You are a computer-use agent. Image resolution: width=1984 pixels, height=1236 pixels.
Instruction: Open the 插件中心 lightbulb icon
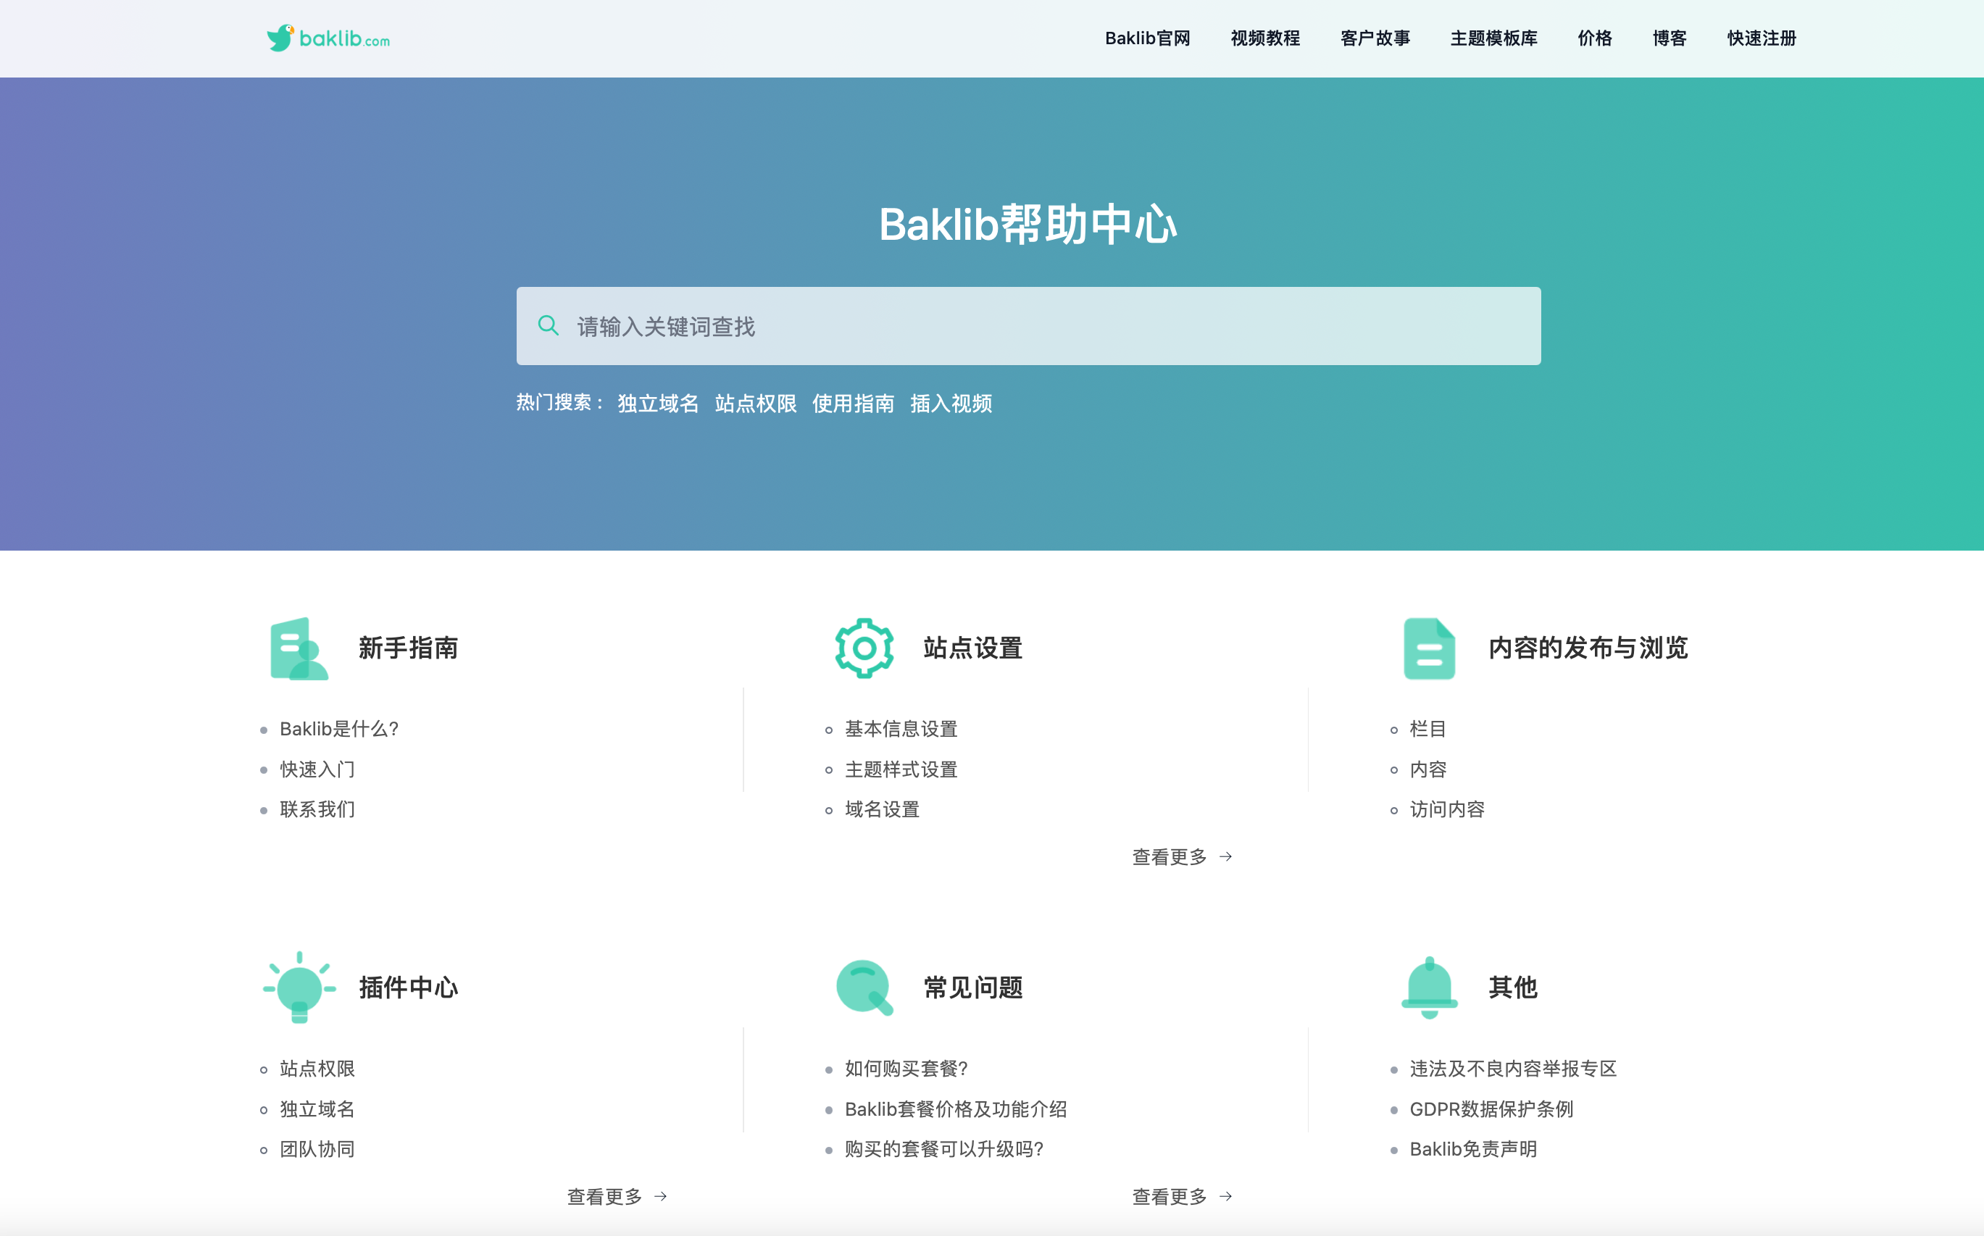coord(299,987)
